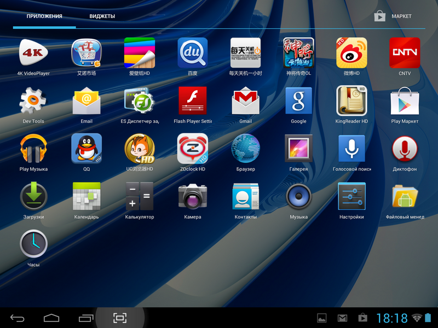Launch the Камера app
Image resolution: width=438 pixels, height=328 pixels.
pyautogui.click(x=193, y=196)
